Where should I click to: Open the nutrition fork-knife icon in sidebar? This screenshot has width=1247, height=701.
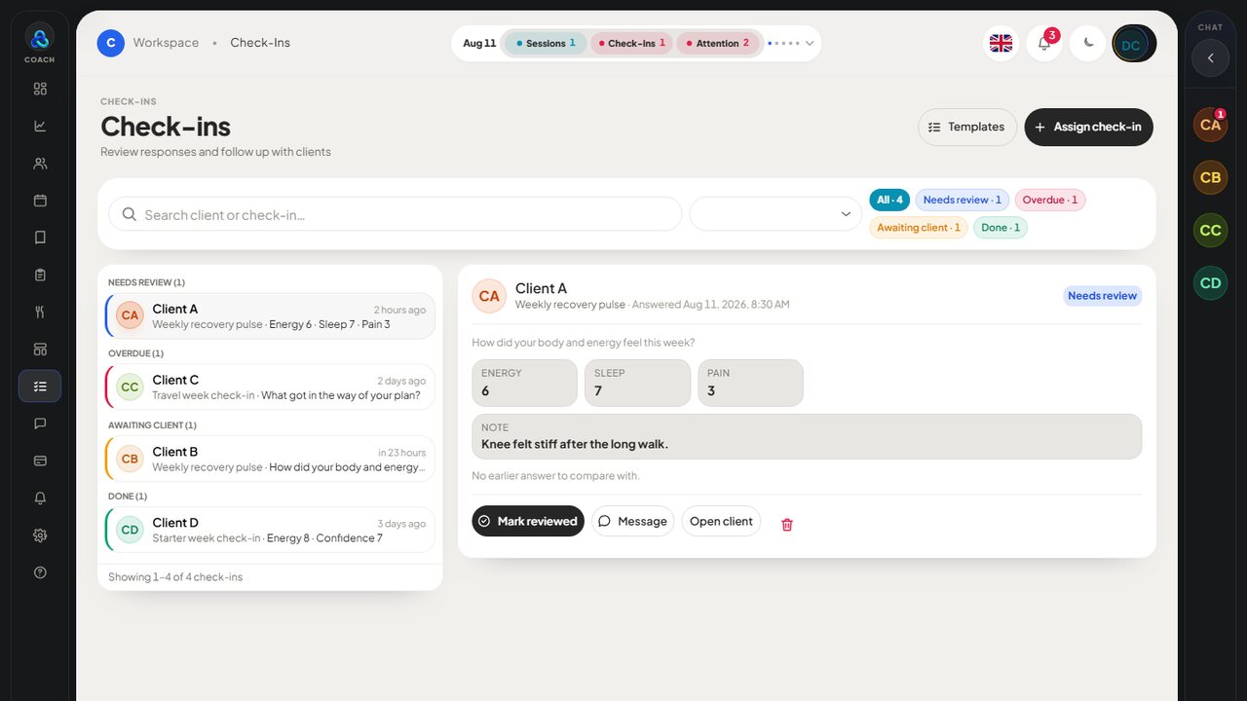pyautogui.click(x=40, y=312)
